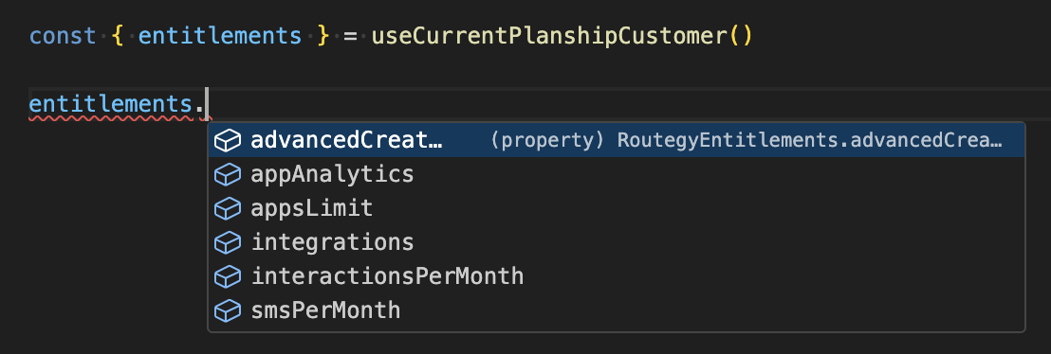Image resolution: width=1051 pixels, height=354 pixels.
Task: Select smsPerMonth from the completion list
Action: tap(616, 310)
